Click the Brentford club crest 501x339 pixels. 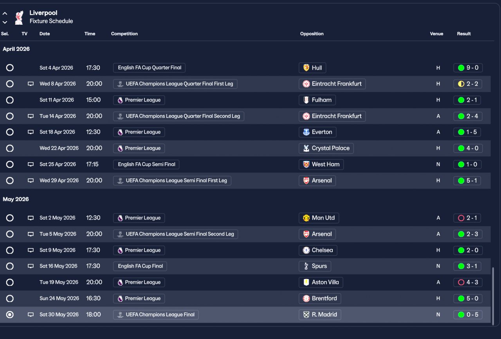click(x=306, y=298)
